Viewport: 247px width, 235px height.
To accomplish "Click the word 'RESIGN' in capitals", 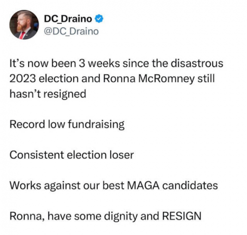I will click(x=182, y=216).
